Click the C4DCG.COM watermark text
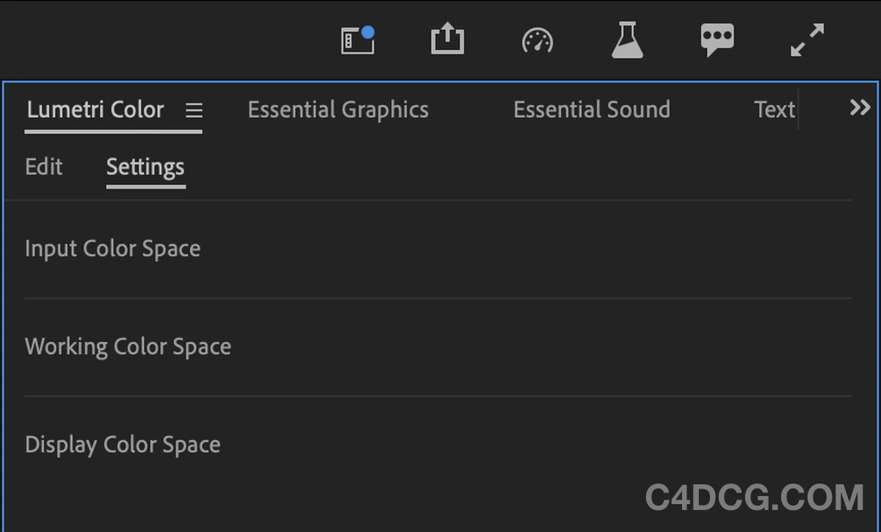The width and height of the screenshot is (881, 532). click(755, 498)
